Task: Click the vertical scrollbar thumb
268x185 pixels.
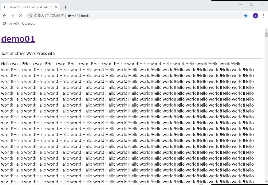Action: click(x=266, y=35)
